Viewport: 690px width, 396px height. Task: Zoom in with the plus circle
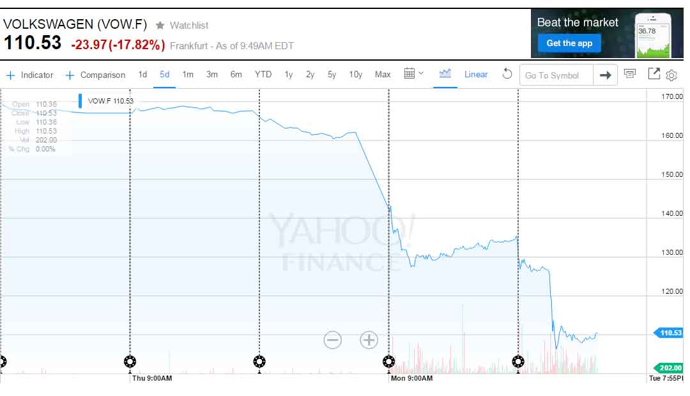coord(369,340)
